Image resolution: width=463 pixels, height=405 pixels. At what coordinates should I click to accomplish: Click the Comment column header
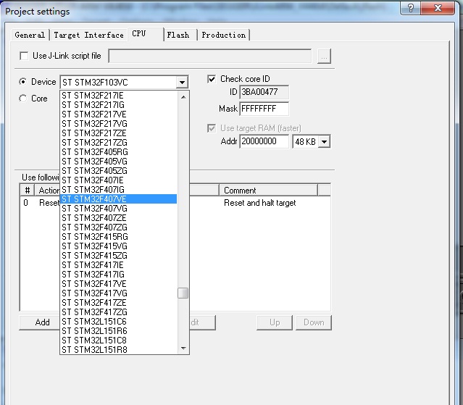[268, 190]
